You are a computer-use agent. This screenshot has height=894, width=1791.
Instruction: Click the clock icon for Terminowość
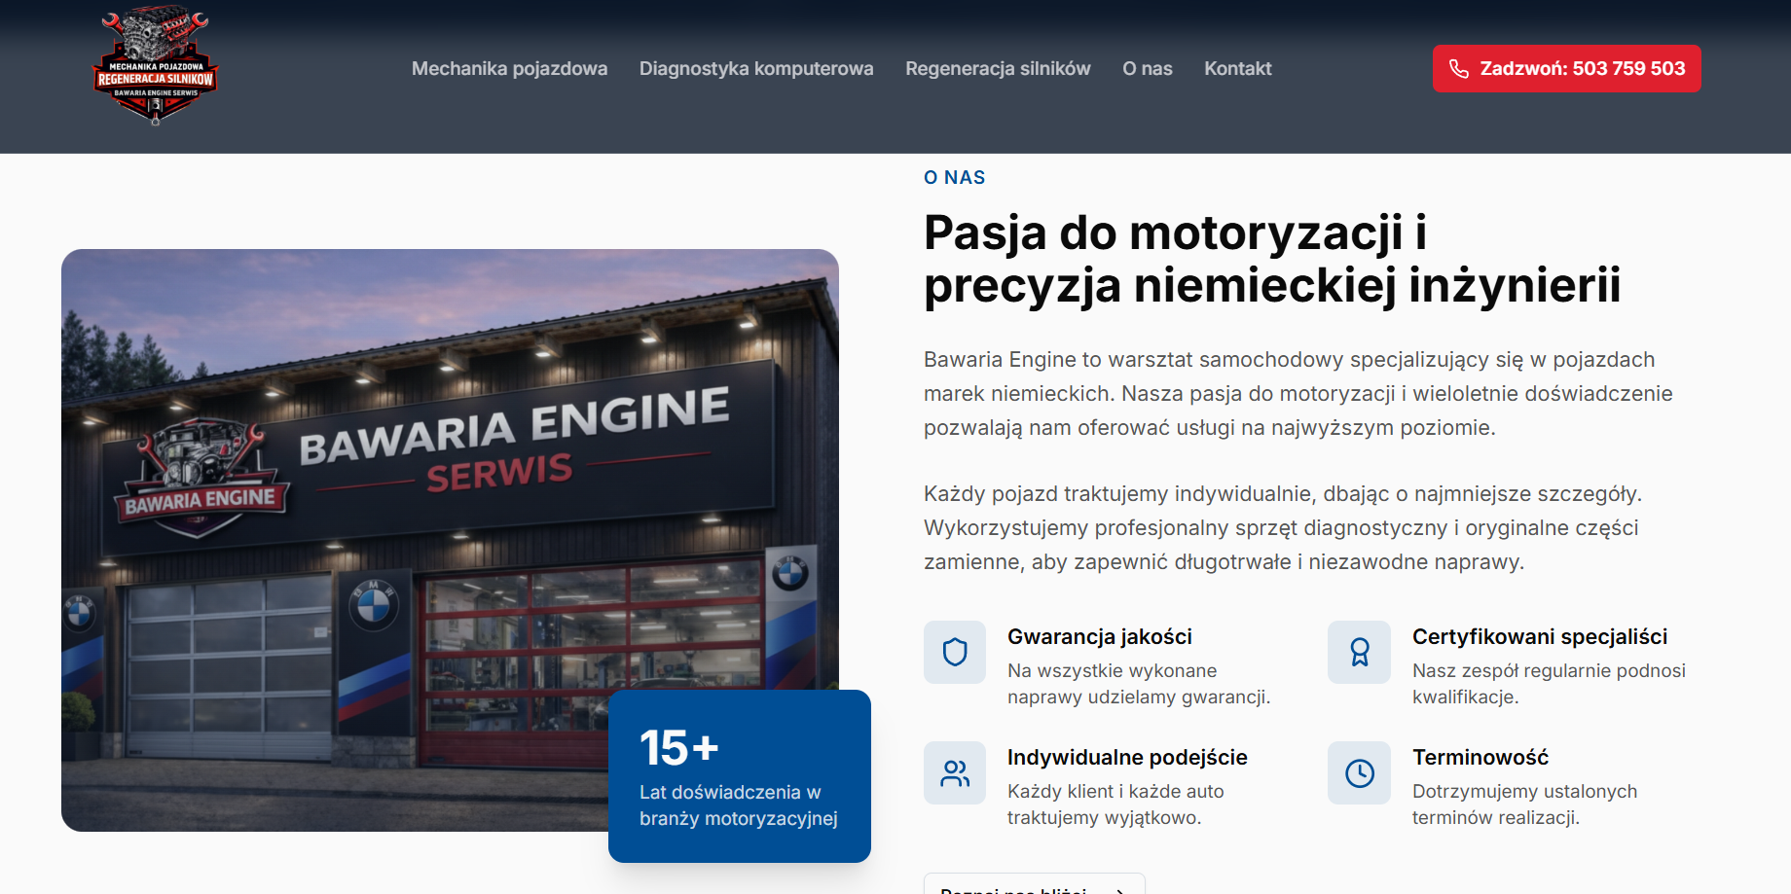click(1360, 773)
